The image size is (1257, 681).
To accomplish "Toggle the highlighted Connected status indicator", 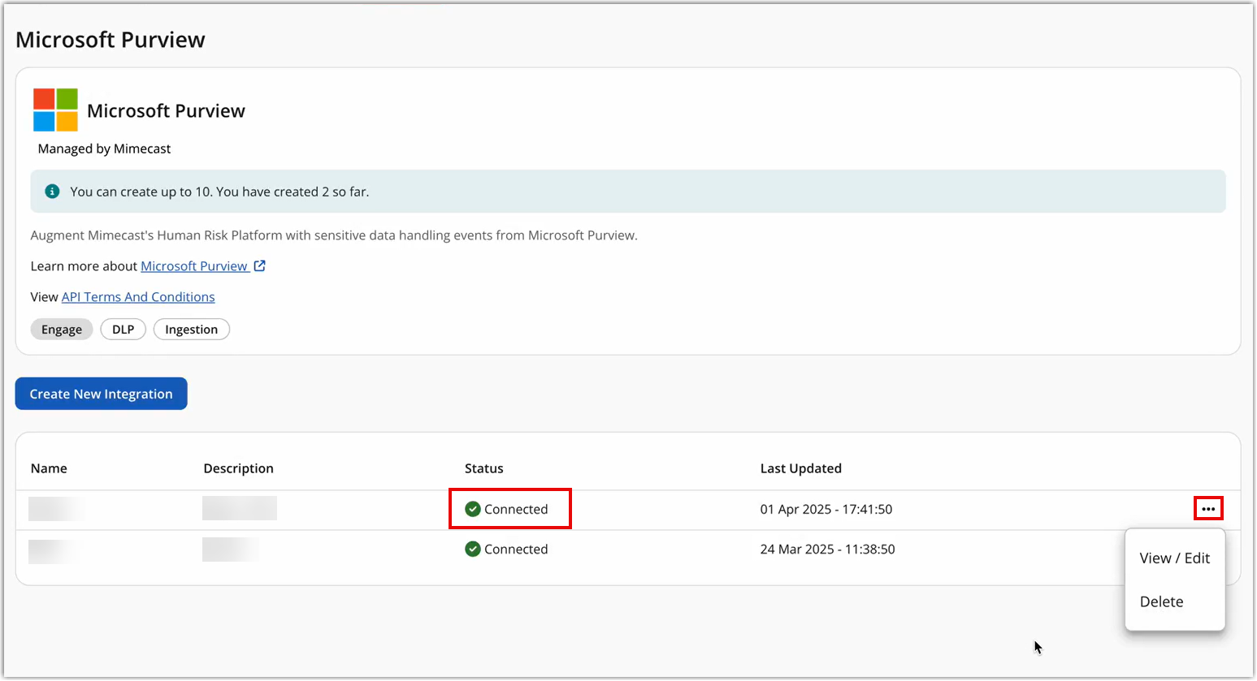I will point(509,508).
